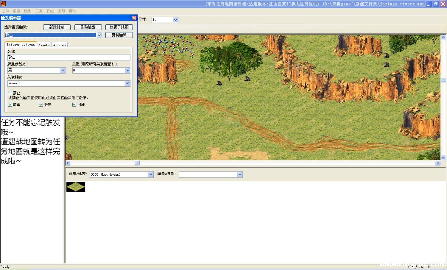Screen dimensions: 447x270
Task: Click the map view scroll-up arrow
Action: pyautogui.click(x=443, y=37)
